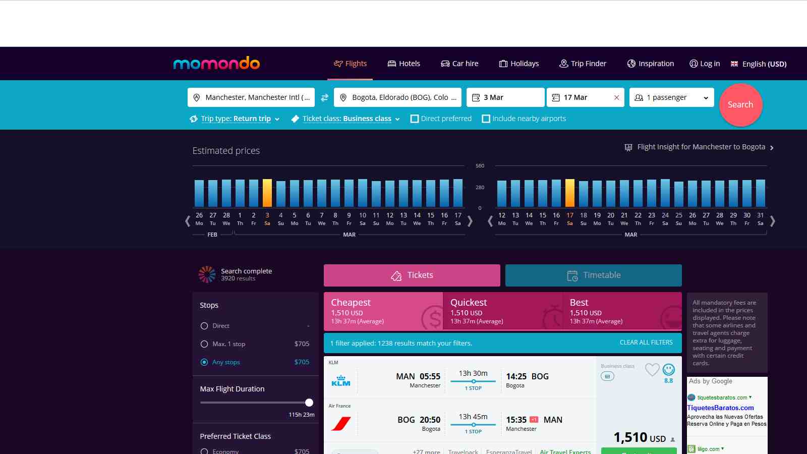The height and width of the screenshot is (454, 807).
Task: Adjust the Max Flight Duration slider handle
Action: click(309, 403)
